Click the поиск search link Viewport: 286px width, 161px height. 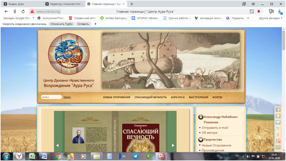click(67, 97)
